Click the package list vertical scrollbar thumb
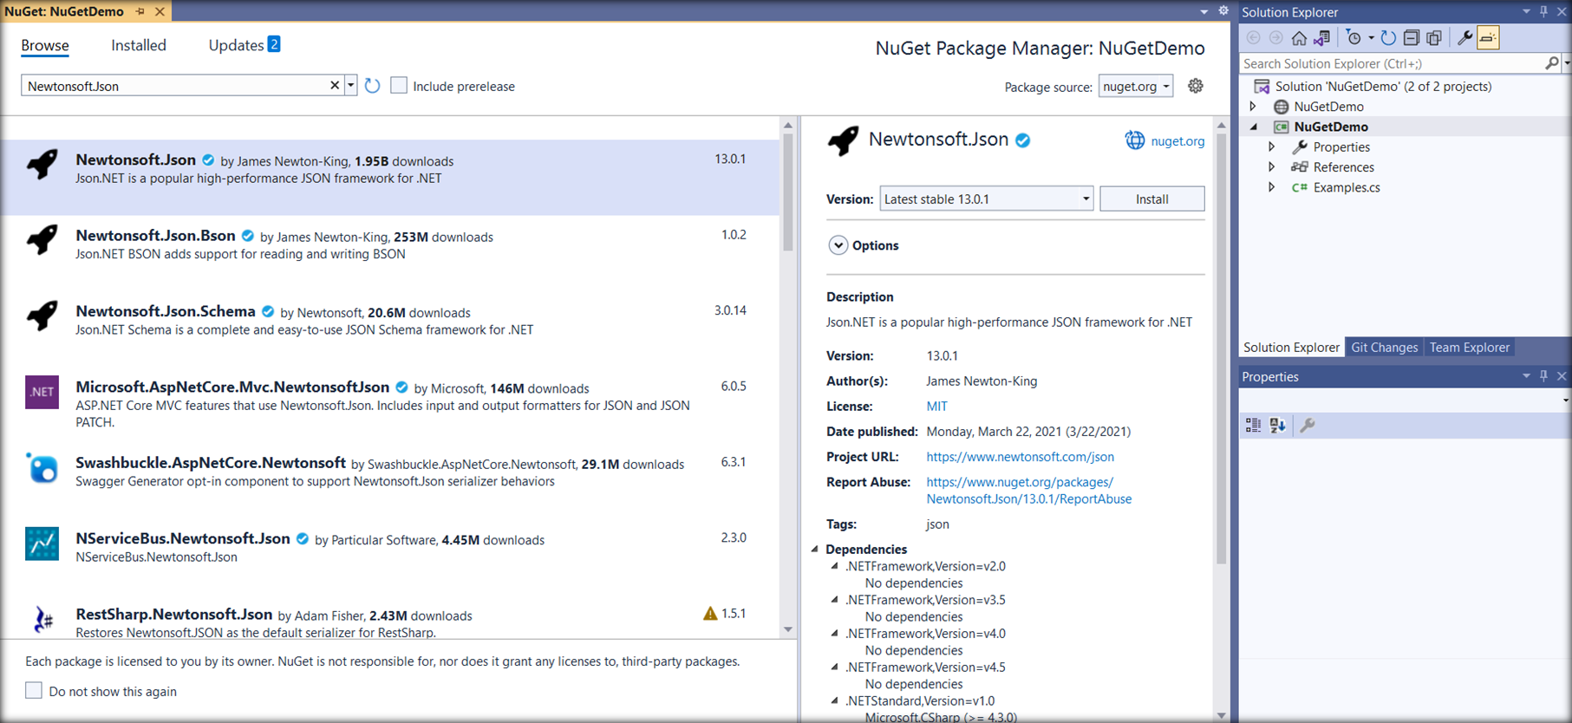The width and height of the screenshot is (1572, 723). point(788,191)
